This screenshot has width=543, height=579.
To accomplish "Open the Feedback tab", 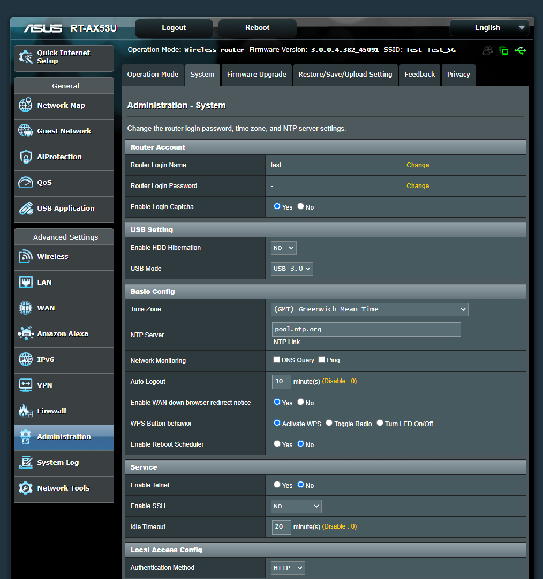I will [x=420, y=75].
